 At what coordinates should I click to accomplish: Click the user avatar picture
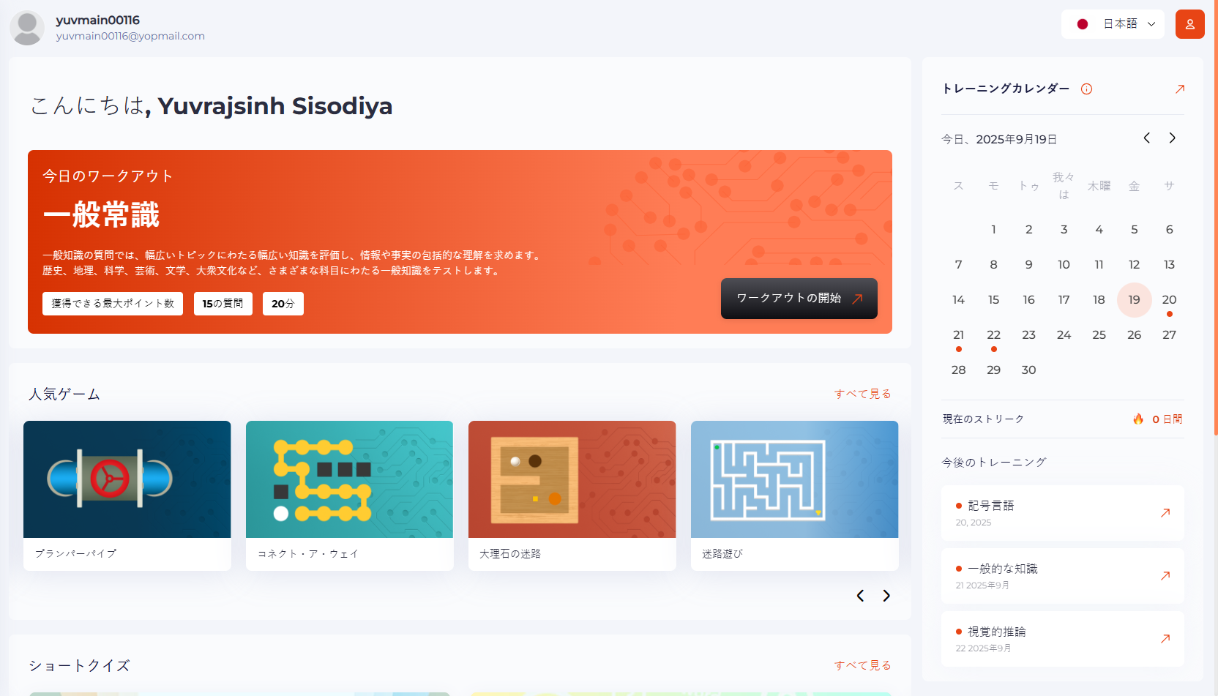(x=27, y=28)
